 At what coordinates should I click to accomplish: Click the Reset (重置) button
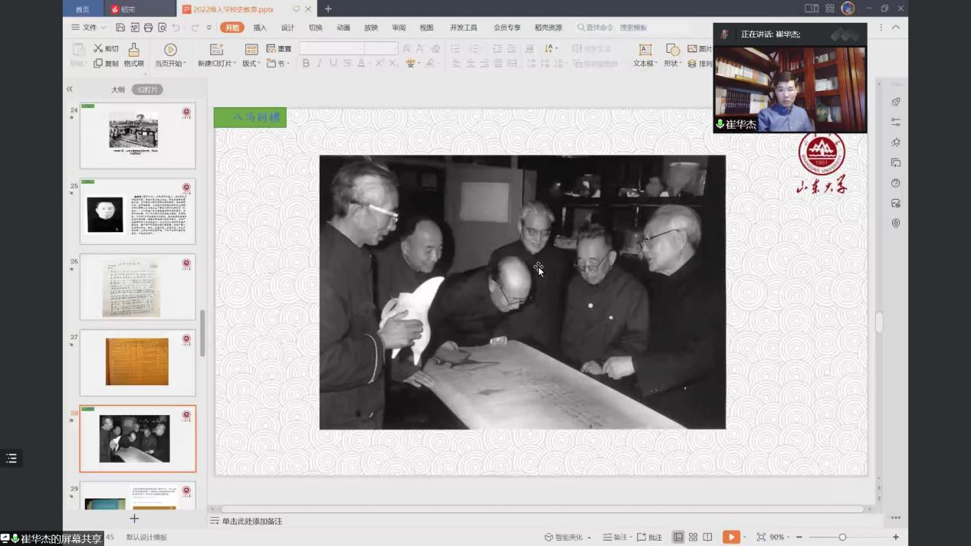coord(279,49)
